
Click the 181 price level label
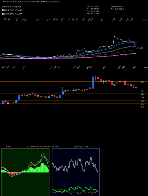point(142,104)
